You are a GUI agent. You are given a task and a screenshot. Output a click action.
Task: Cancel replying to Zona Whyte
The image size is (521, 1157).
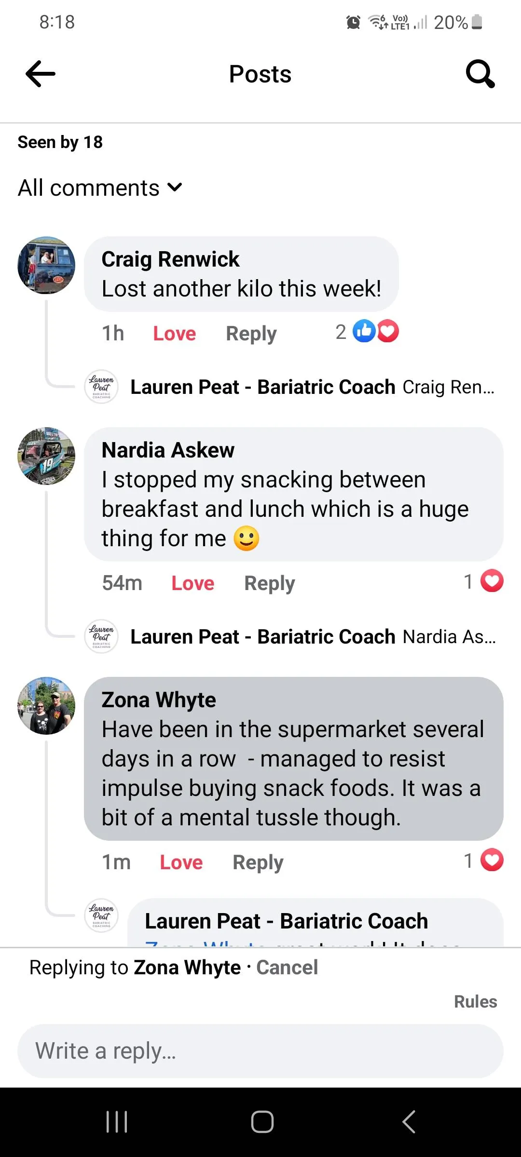[287, 968]
